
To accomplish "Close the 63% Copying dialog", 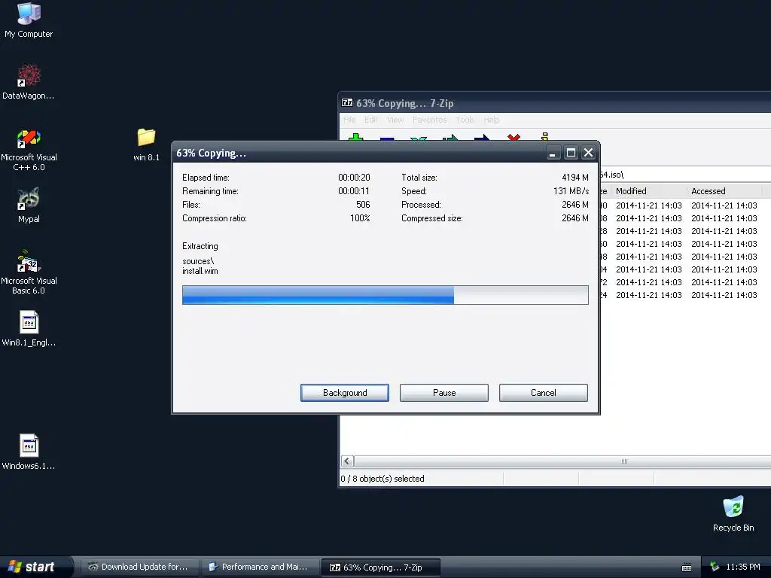I will point(588,153).
